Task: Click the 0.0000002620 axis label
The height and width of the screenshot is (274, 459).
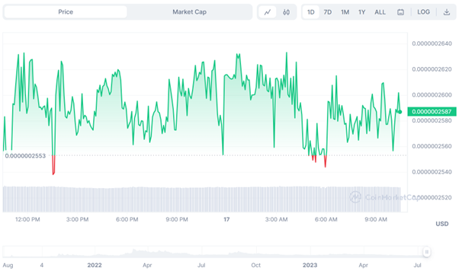Action: 432,69
